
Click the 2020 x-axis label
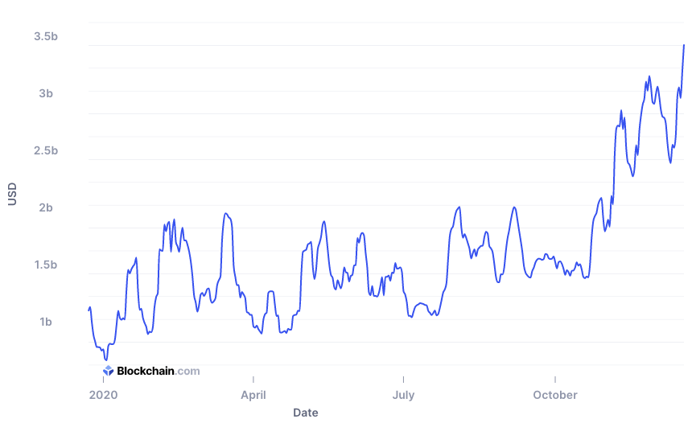coord(103,395)
